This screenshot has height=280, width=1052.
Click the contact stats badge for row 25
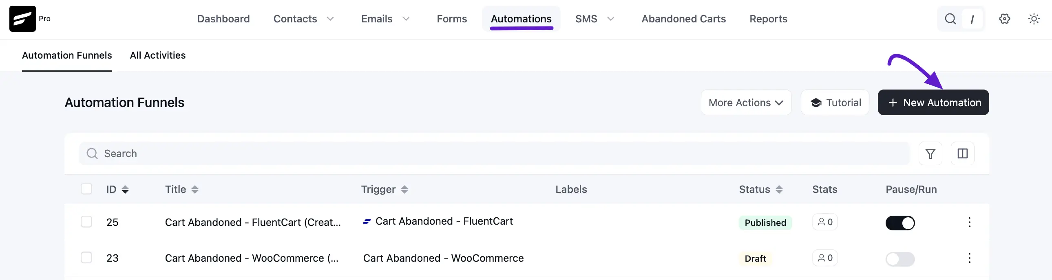pyautogui.click(x=825, y=222)
